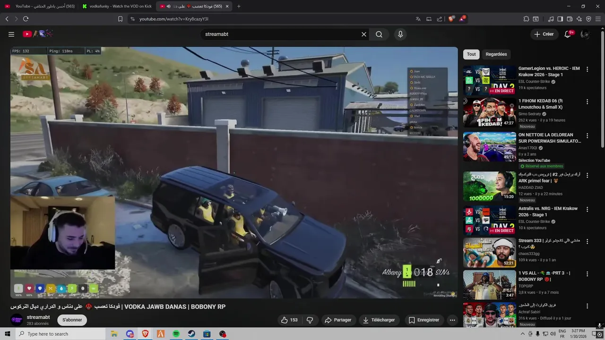Open Brave Shields lion icon
The image size is (605, 340).
[x=451, y=19]
